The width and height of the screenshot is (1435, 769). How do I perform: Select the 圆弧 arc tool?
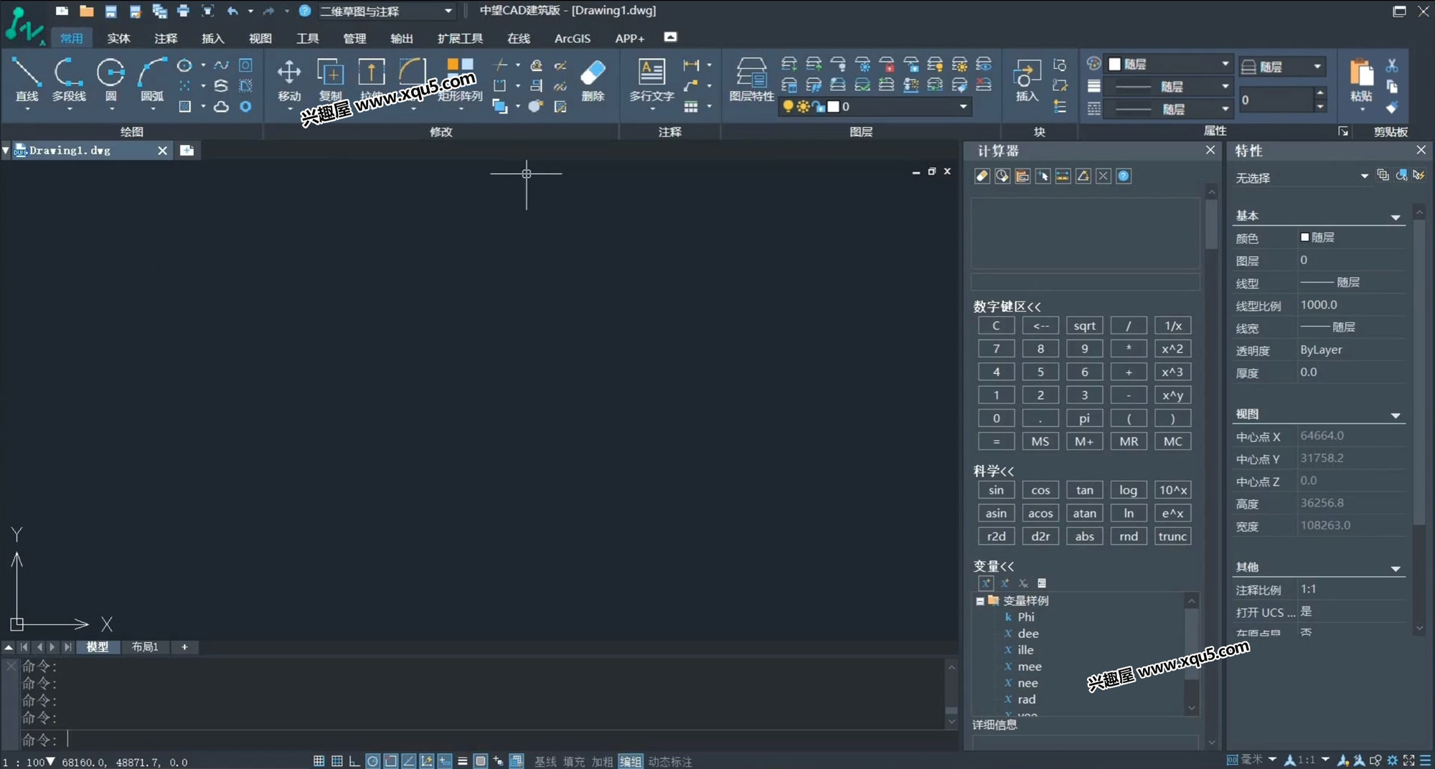tap(152, 80)
